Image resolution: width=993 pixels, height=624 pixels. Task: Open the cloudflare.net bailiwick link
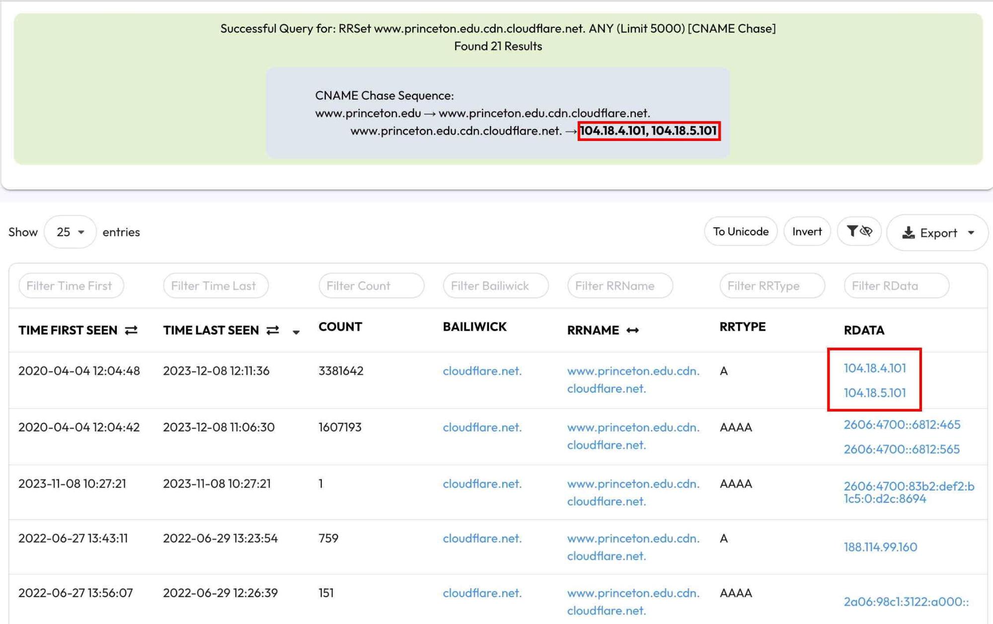tap(482, 371)
